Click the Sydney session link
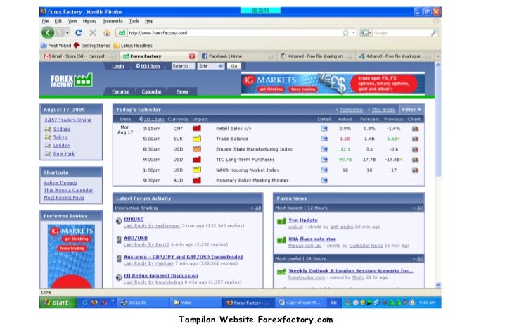The image size is (512, 335). point(62,129)
